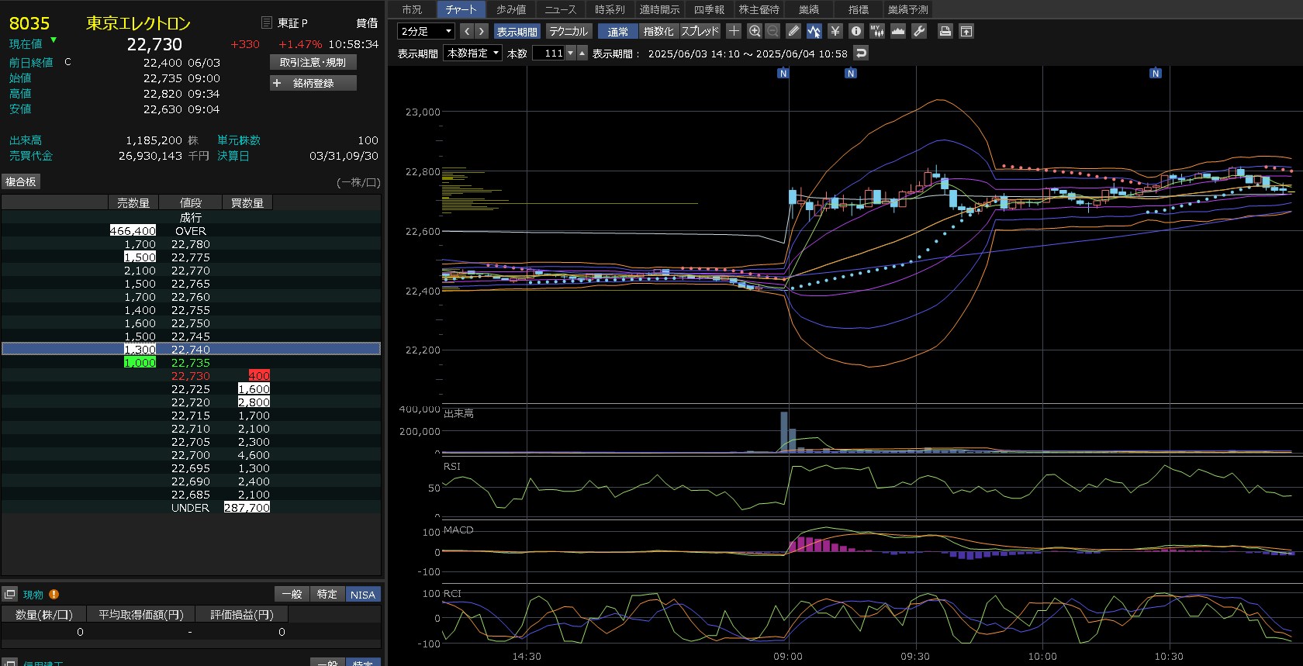The height and width of the screenshot is (666, 1303).
Task: Click 買数量 column header
Action: click(247, 202)
